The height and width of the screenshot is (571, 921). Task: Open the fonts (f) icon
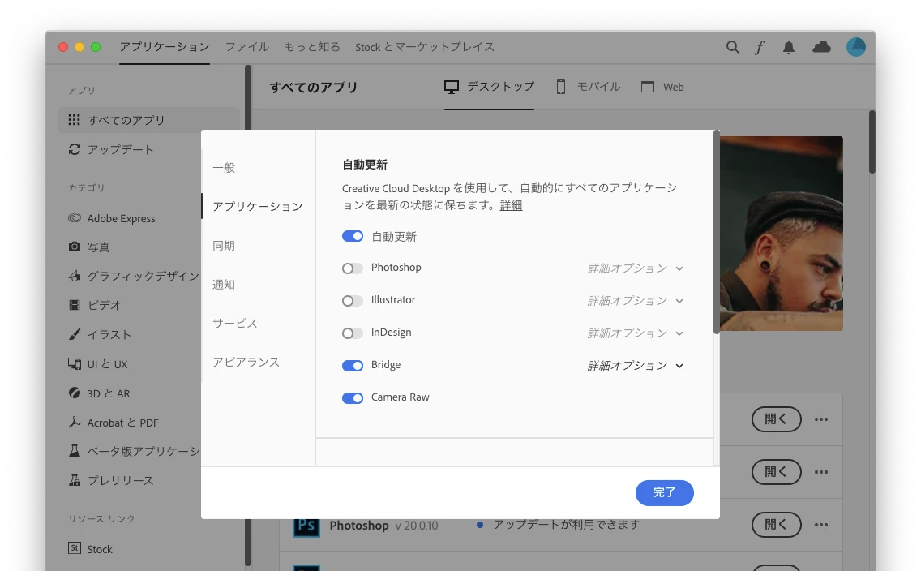tap(760, 47)
